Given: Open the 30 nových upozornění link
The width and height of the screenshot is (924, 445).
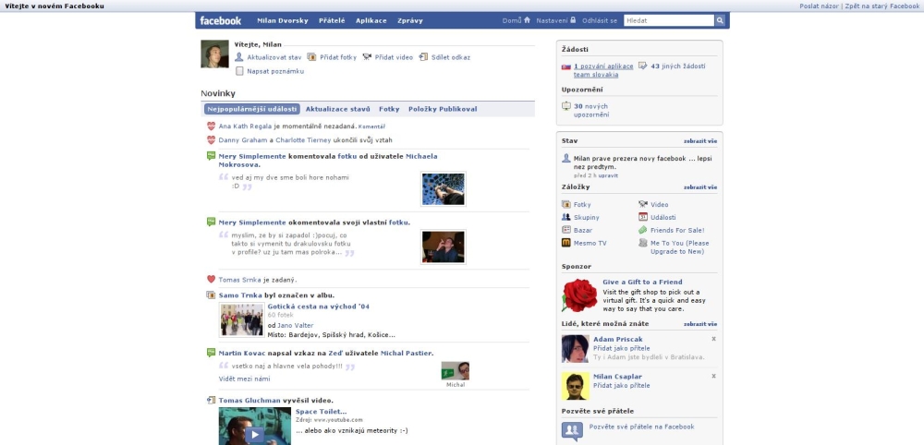Looking at the screenshot, I should (x=591, y=111).
